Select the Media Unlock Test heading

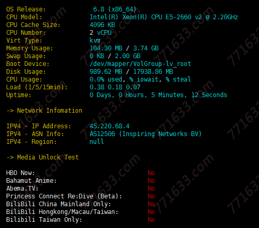pyautogui.click(x=42, y=157)
